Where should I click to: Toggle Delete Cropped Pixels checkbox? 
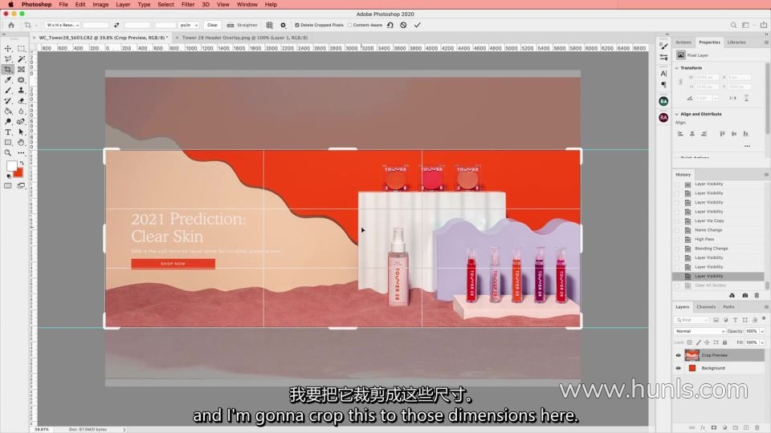coord(297,25)
